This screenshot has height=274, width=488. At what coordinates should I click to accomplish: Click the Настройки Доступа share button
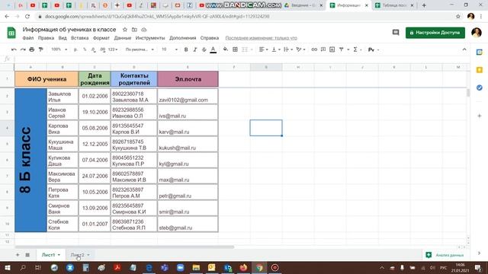[435, 33]
